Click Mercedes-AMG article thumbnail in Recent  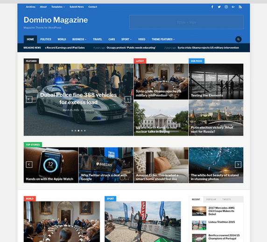199,211
